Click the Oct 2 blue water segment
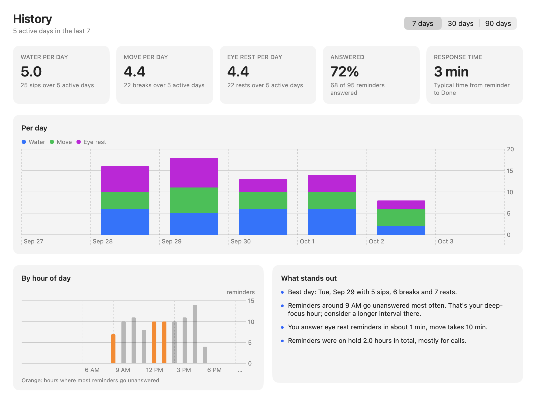Image resolution: width=536 pixels, height=402 pixels. click(x=401, y=230)
